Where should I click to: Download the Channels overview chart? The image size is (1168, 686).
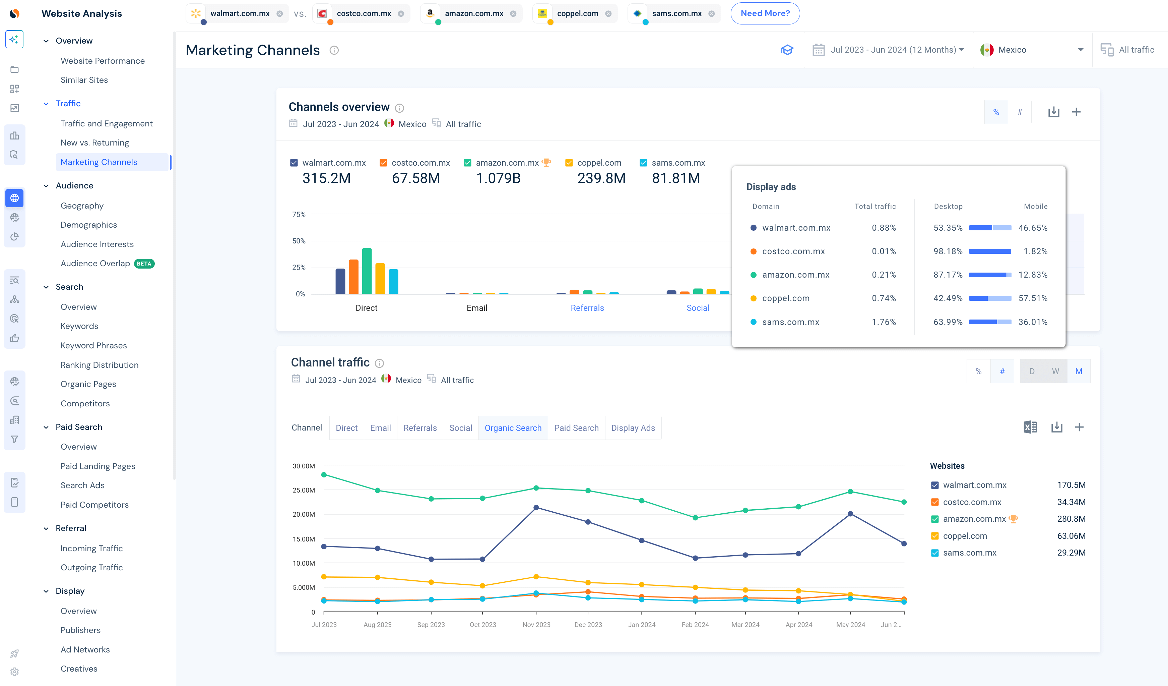[1053, 112]
